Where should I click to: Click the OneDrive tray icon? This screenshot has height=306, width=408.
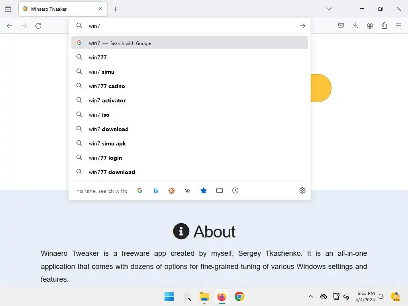pos(324,296)
